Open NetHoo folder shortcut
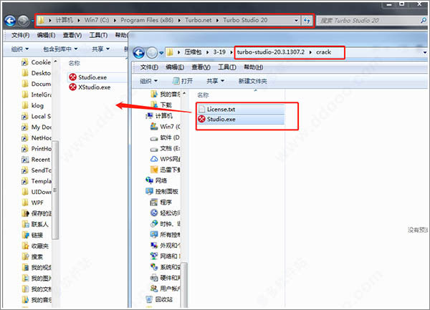Viewport: 430px width, 310px height. click(37, 138)
